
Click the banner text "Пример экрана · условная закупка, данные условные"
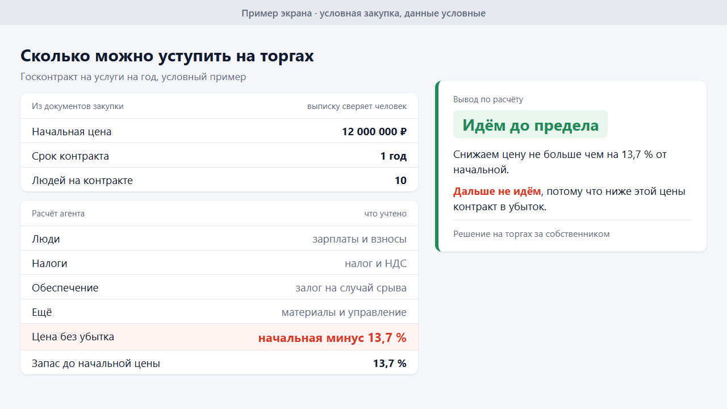pyautogui.click(x=363, y=13)
